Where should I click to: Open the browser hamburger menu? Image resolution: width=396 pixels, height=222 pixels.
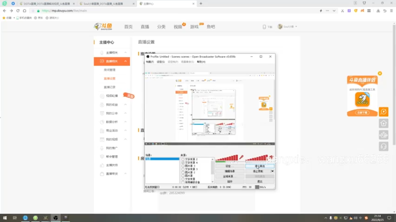(392, 11)
